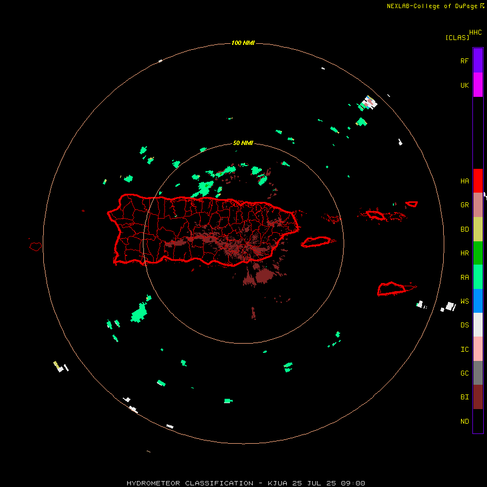Image resolution: width=487 pixels, height=487 pixels.
Task: Click the GC legend label
Action: pos(464,373)
